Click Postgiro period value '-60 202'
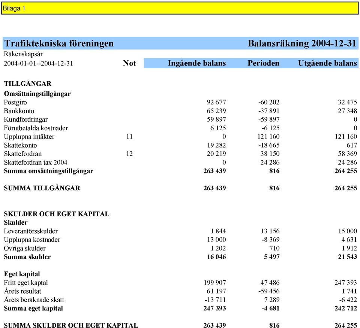The height and width of the screenshot is (328, 360). click(x=269, y=102)
